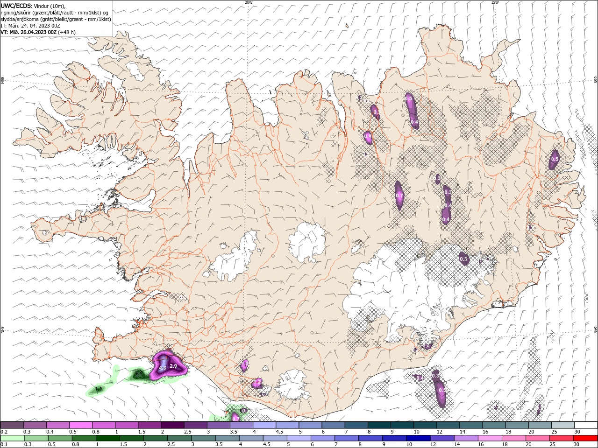Pick the pale green 0.1–0.3 swatch in the lower scale
This screenshot has height=448, width=598.
(x=12, y=438)
